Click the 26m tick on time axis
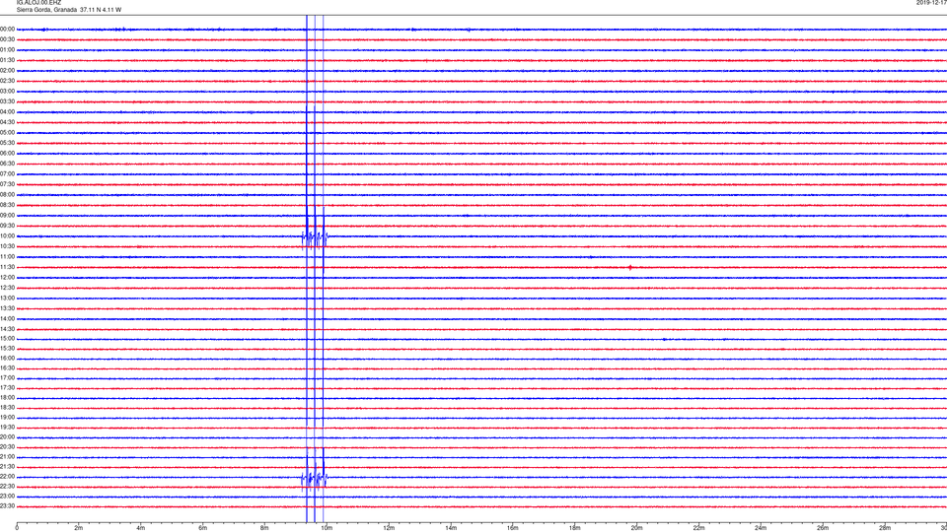This screenshot has width=947, height=532. (x=823, y=528)
